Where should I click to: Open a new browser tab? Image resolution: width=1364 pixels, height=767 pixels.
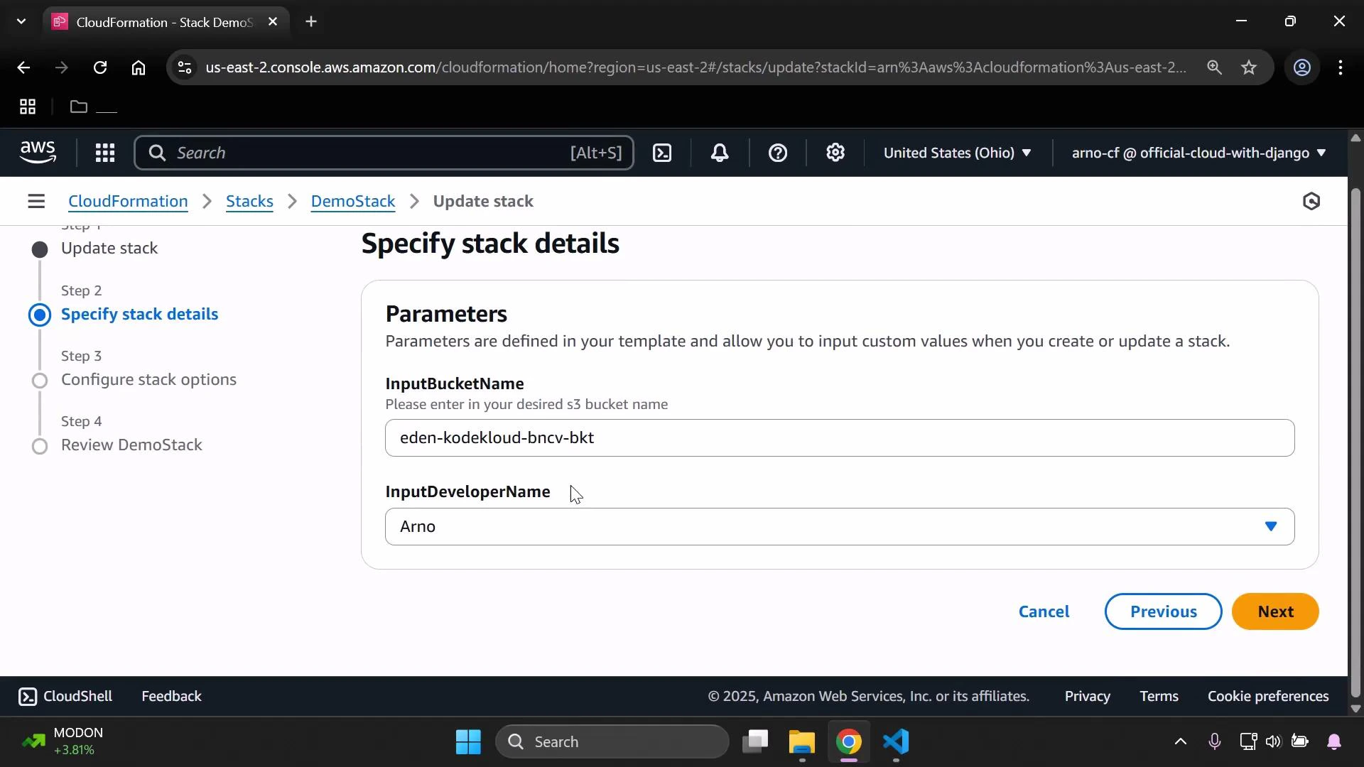point(311,22)
